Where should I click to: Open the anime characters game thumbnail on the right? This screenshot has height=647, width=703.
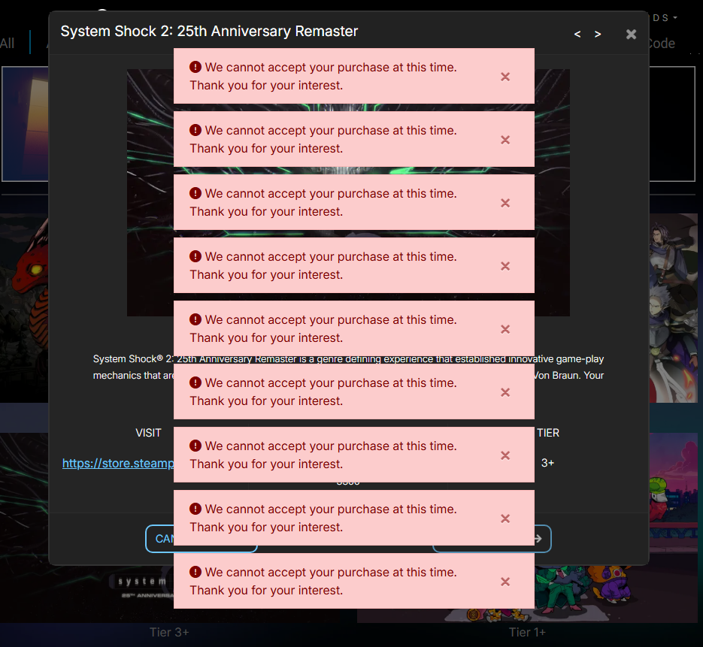[674, 308]
